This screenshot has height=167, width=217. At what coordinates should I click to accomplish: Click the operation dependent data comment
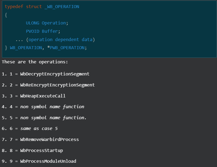point(60,40)
